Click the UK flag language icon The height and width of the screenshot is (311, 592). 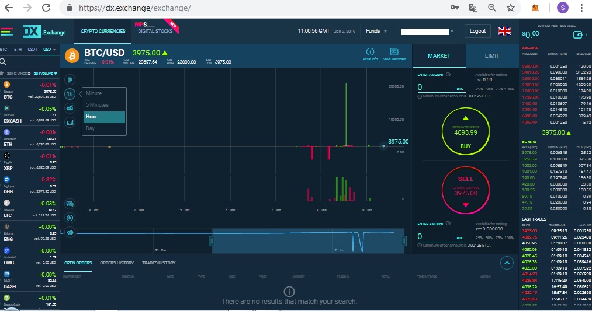click(504, 31)
